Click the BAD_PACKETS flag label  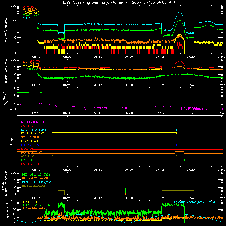coord(31,164)
